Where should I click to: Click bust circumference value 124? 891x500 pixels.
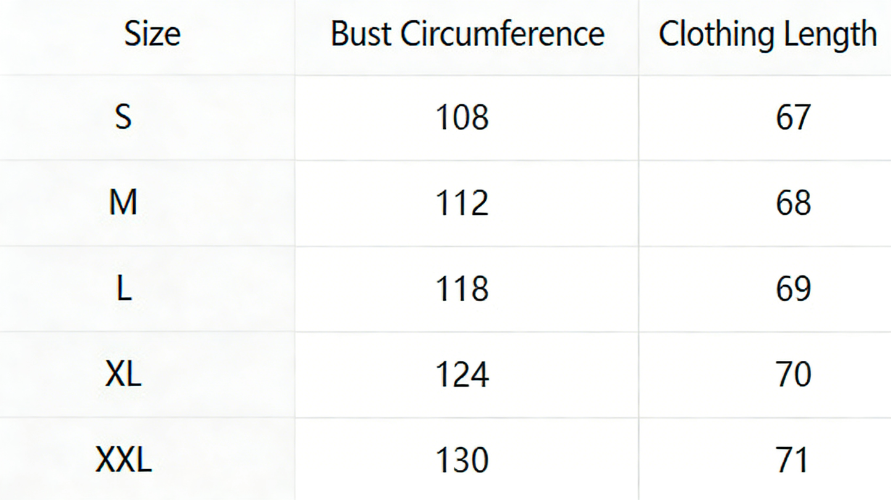tap(462, 374)
